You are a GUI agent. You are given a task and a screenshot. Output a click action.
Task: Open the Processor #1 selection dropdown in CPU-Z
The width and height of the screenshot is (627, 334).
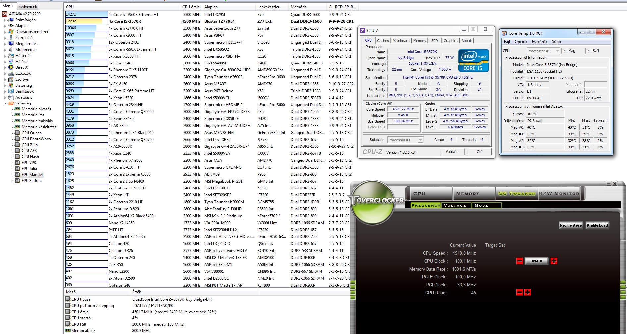tap(405, 140)
